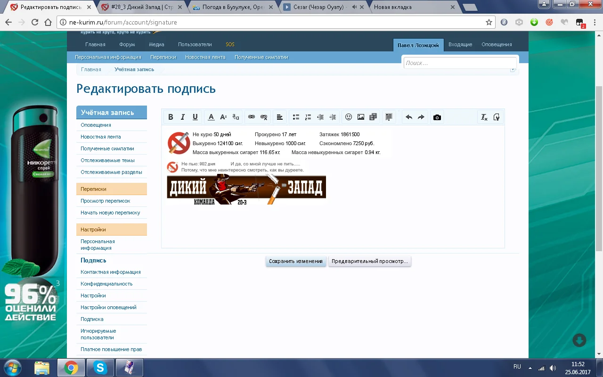The width and height of the screenshot is (603, 377).
Task: Open the font size dropdown
Action: 224,117
